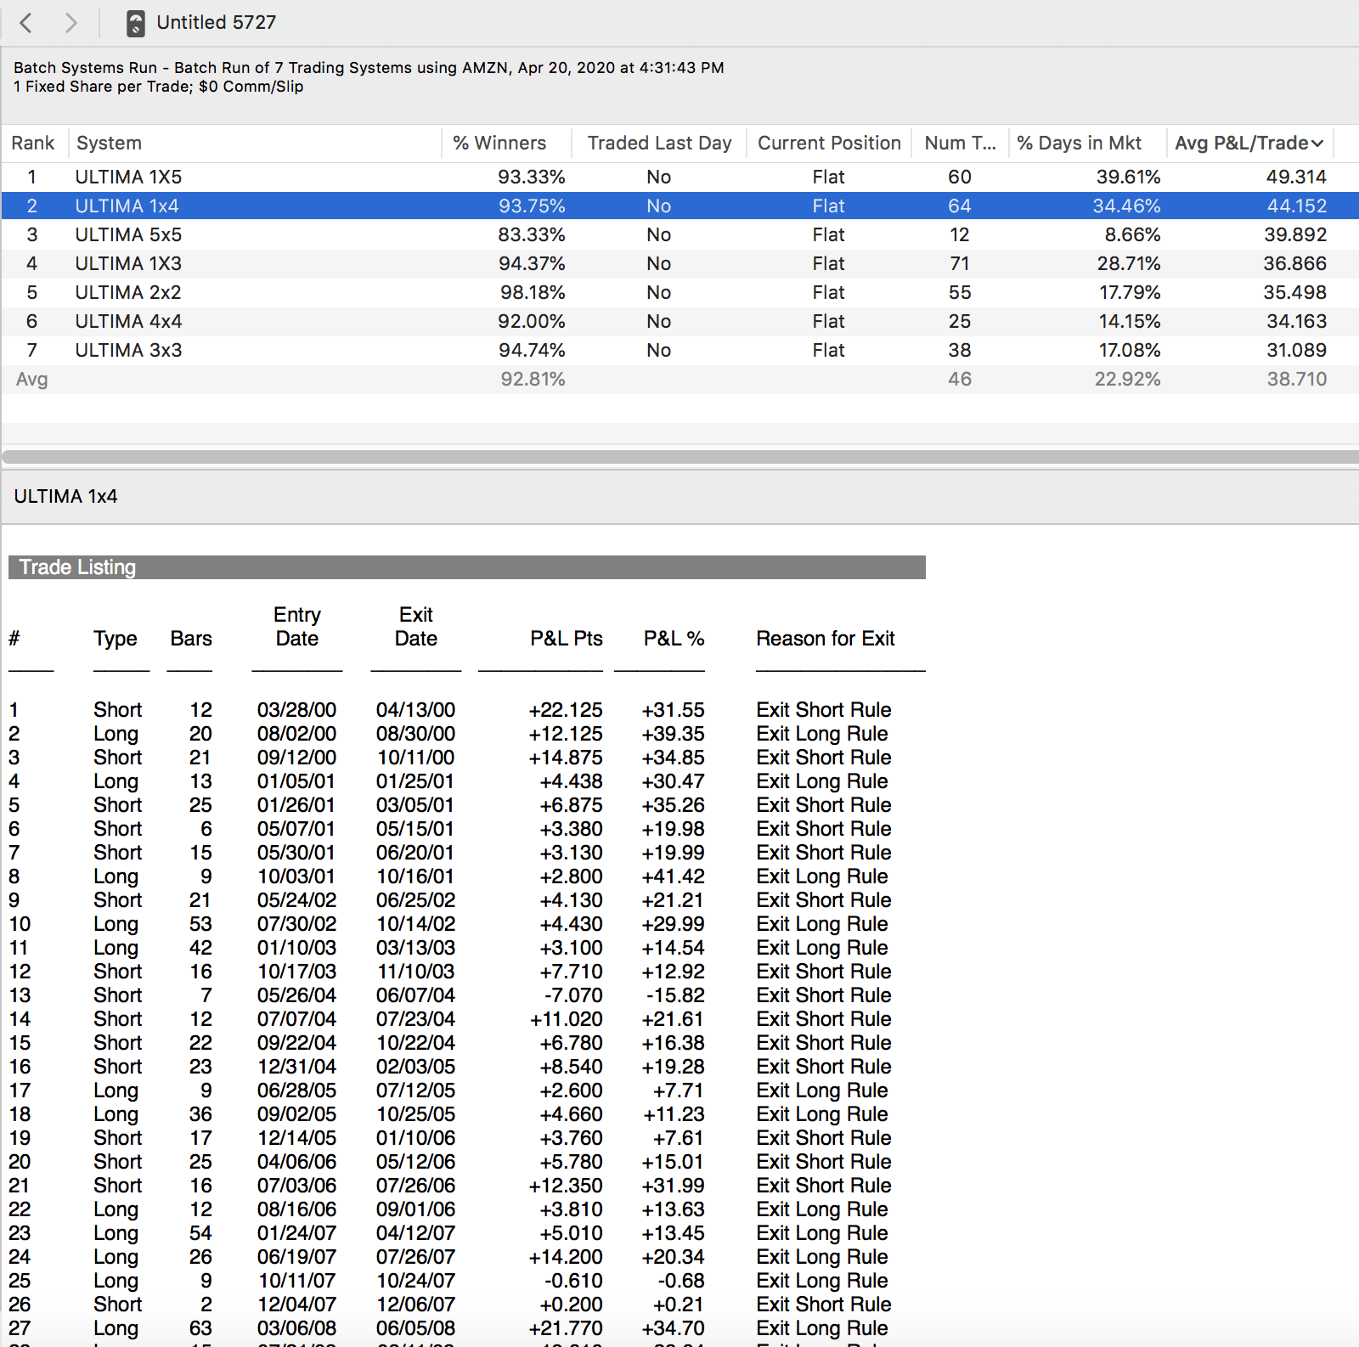Click the Current Position column header

[x=829, y=144]
